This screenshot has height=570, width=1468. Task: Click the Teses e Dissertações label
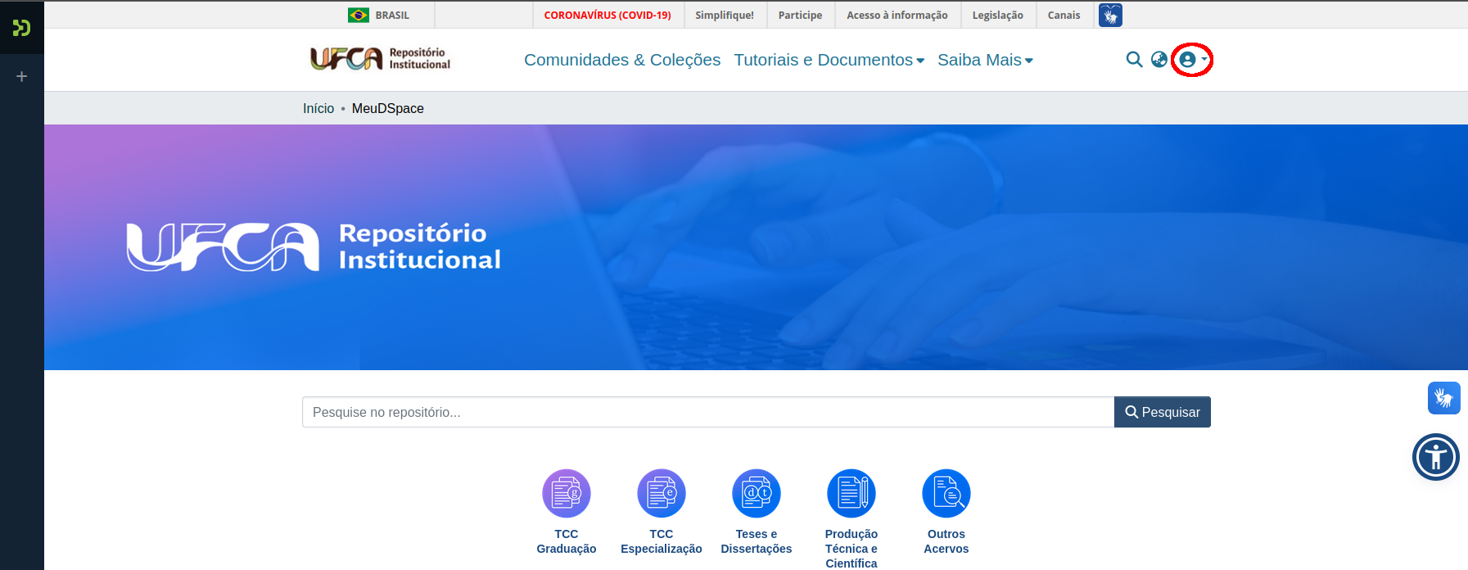(x=757, y=541)
